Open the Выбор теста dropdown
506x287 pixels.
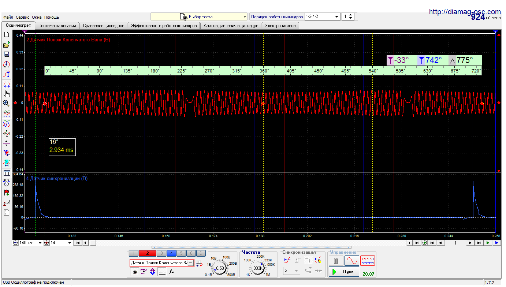point(199,17)
